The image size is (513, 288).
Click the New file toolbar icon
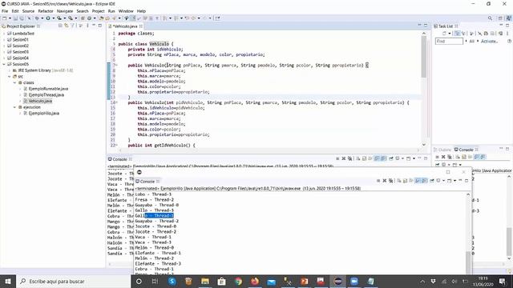point(5,18)
